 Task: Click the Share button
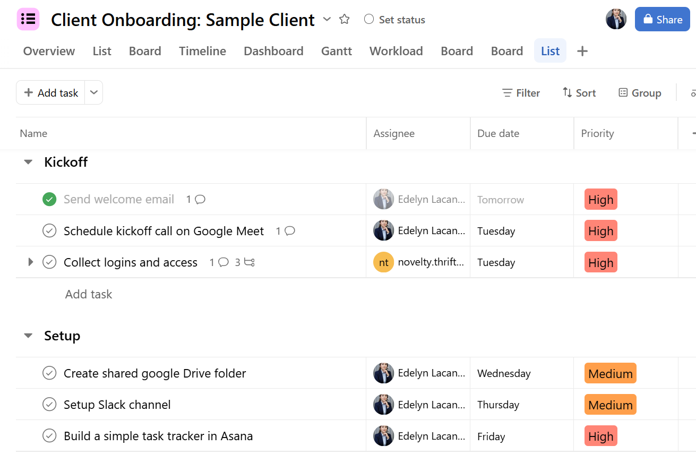tap(663, 19)
